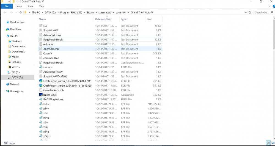The image size is (275, 146).
Task: Click the 12 KB size of RagePluginHook text document
Action: (158, 40)
